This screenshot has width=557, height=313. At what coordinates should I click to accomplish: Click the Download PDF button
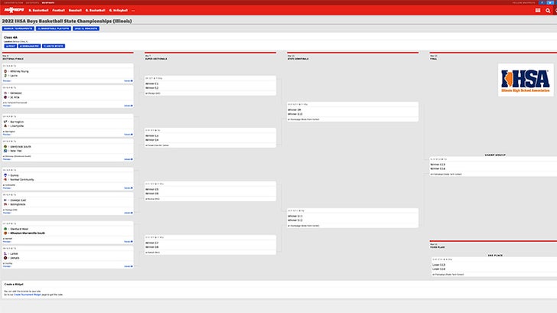point(30,46)
